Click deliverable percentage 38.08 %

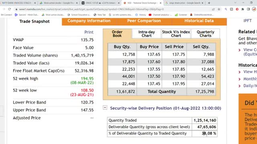[209, 134]
